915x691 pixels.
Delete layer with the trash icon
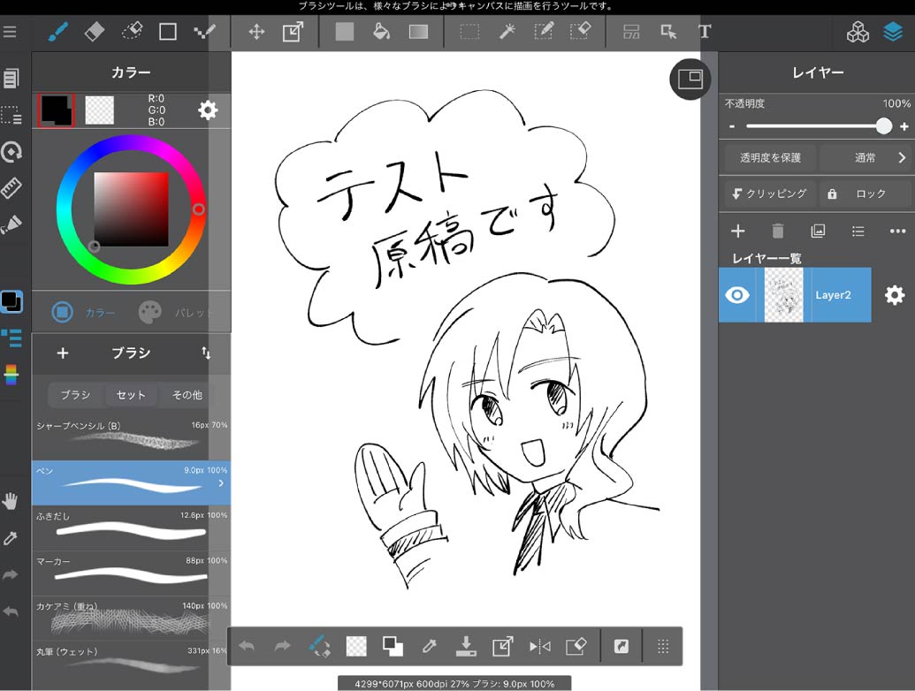[778, 232]
